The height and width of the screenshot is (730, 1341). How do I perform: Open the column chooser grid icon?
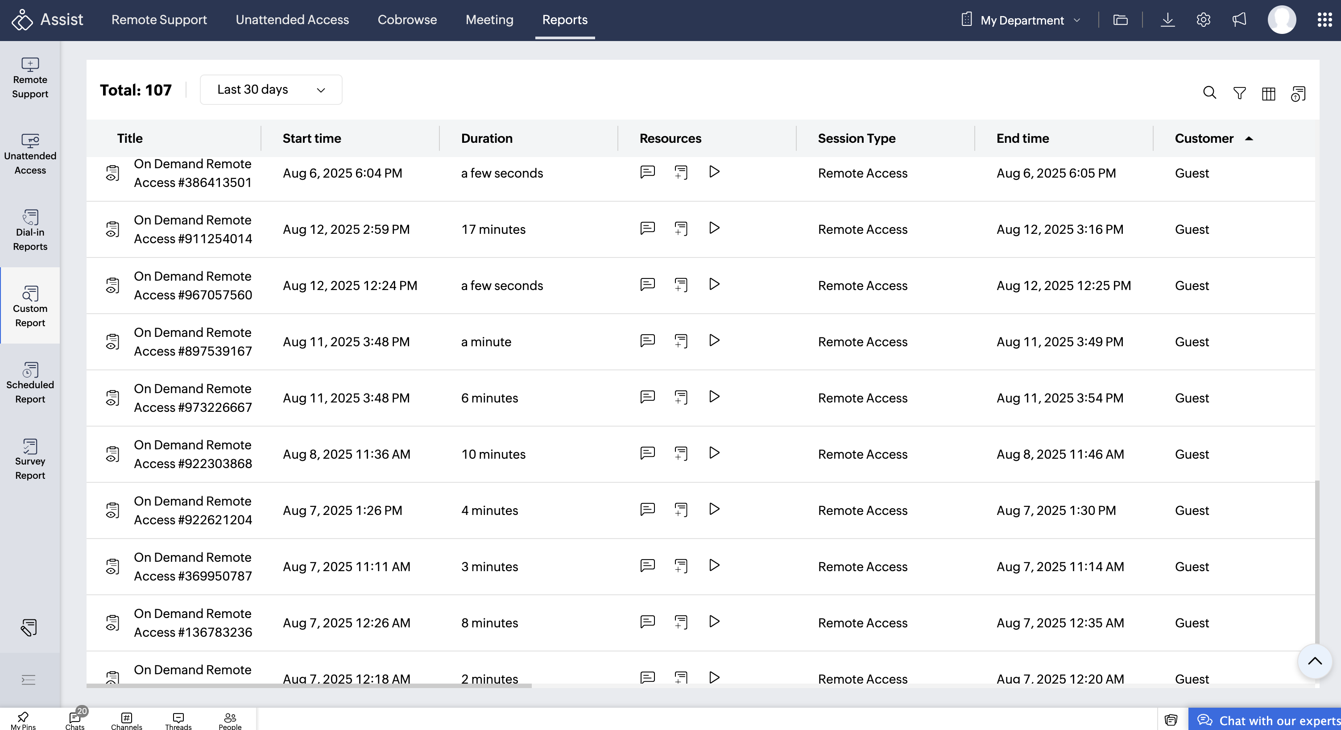1269,94
